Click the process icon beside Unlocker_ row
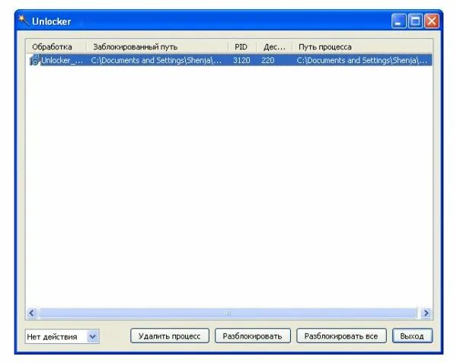 pyautogui.click(x=34, y=60)
